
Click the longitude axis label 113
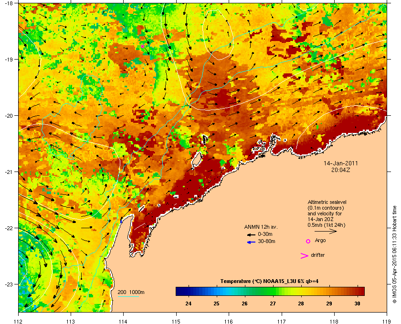71,321
